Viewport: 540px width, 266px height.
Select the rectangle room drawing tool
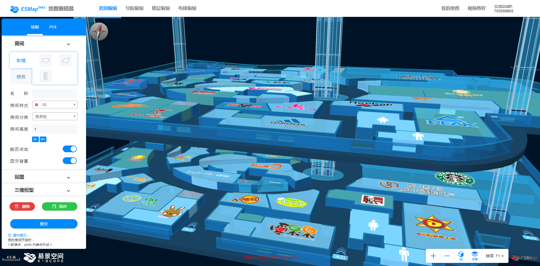coord(46,60)
